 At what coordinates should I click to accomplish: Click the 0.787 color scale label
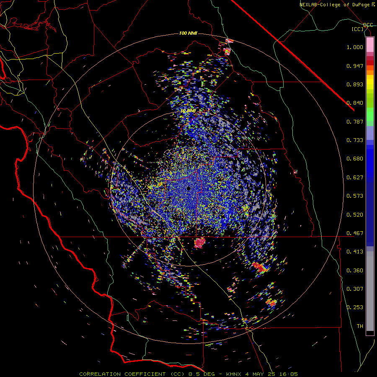[x=355, y=121]
